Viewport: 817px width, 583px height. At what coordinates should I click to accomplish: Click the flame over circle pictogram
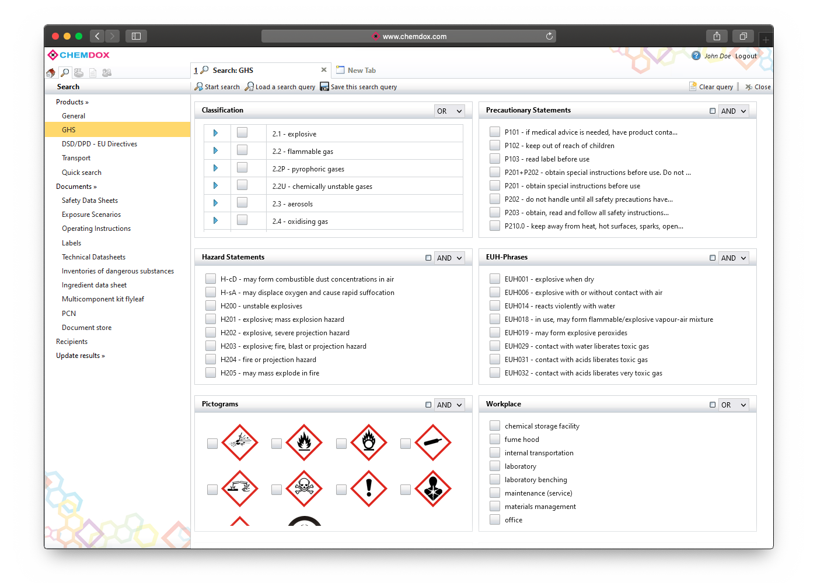[x=369, y=442]
